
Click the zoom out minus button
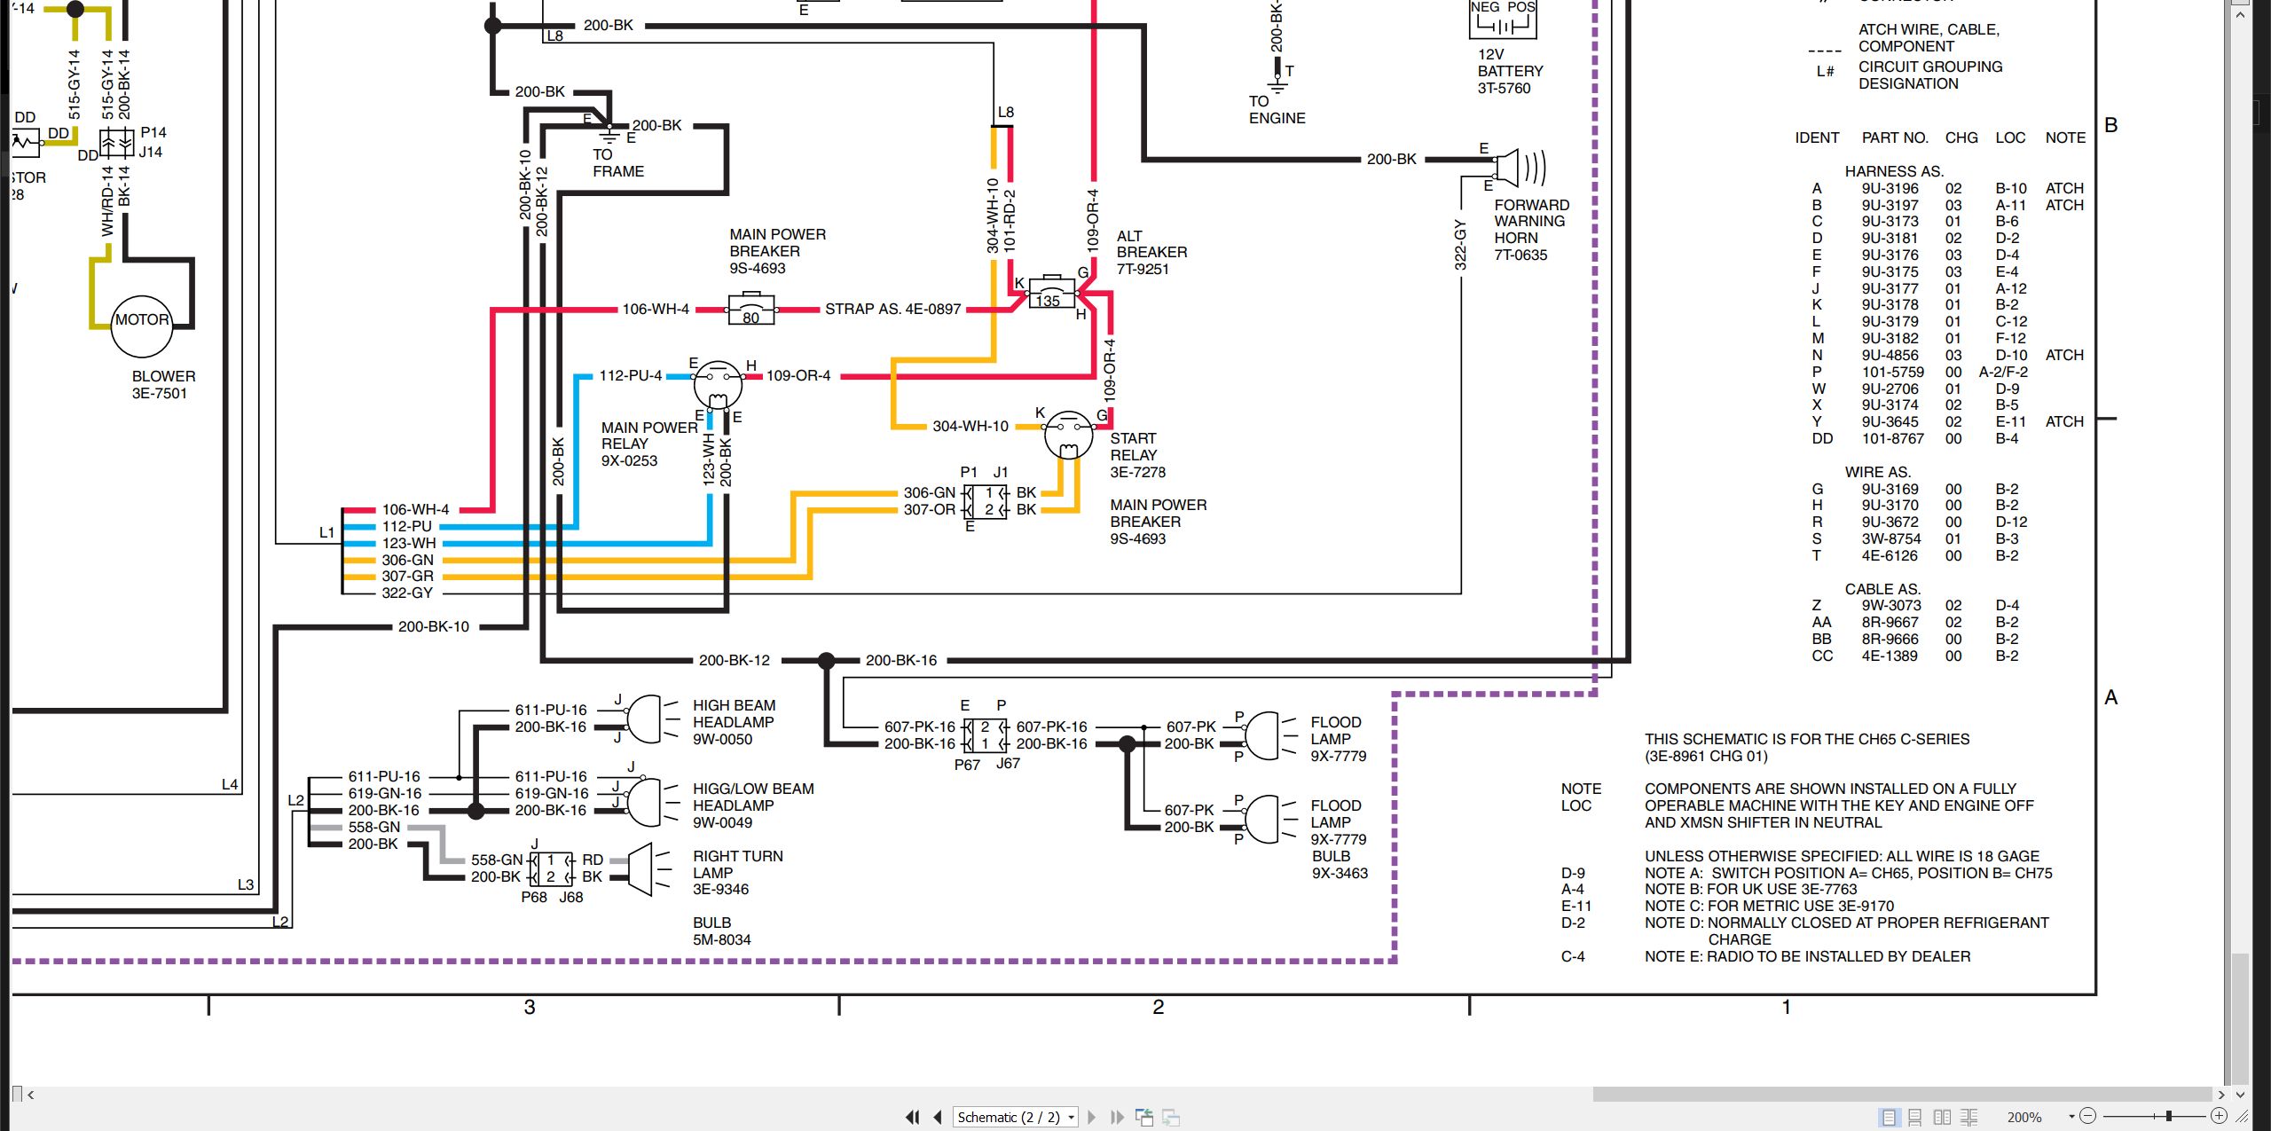[2087, 1116]
